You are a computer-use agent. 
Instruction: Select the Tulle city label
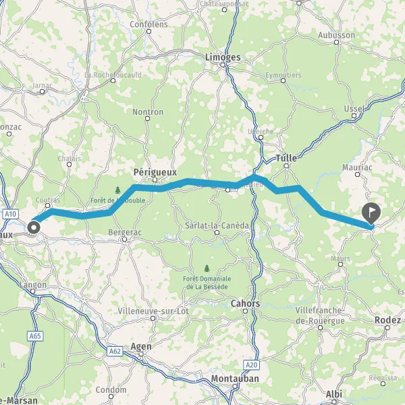point(286,158)
